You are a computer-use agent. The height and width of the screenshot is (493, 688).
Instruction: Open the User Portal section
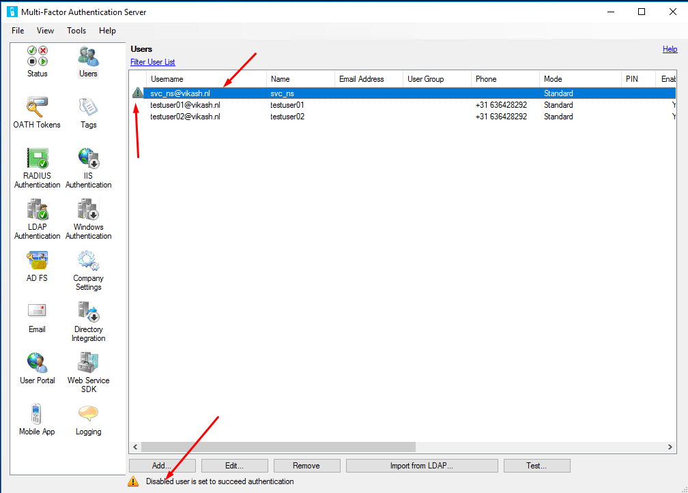38,363
